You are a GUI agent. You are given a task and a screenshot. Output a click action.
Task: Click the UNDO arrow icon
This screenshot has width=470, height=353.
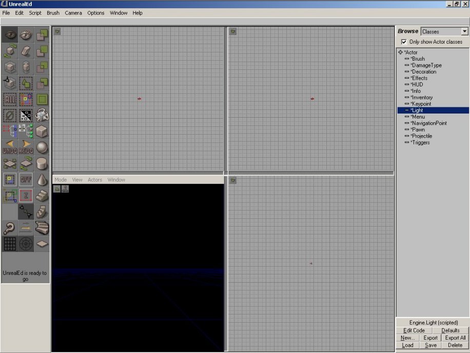tap(10, 147)
